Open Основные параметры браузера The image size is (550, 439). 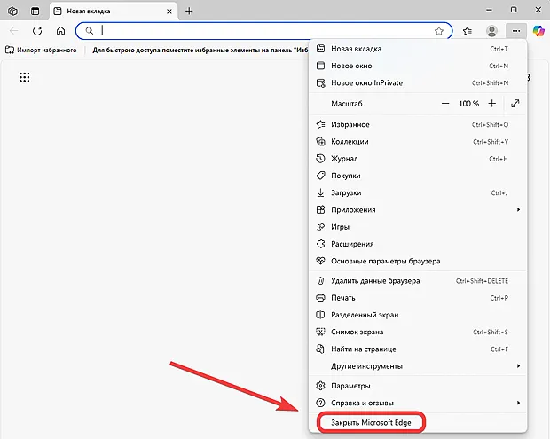click(418, 262)
